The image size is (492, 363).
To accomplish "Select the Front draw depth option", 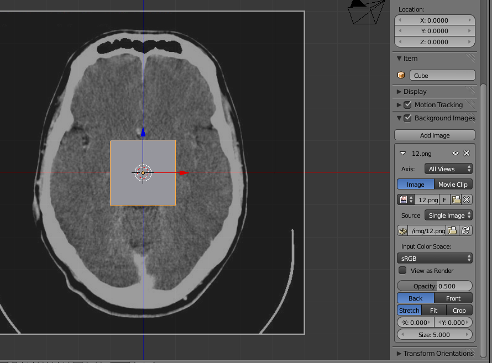I will 453,298.
